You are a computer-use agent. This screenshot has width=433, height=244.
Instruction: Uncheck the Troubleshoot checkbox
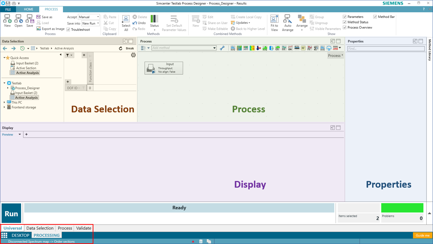pos(69,30)
